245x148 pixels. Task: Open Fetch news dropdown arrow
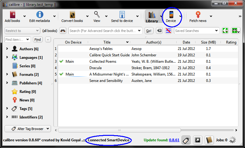(211, 16)
